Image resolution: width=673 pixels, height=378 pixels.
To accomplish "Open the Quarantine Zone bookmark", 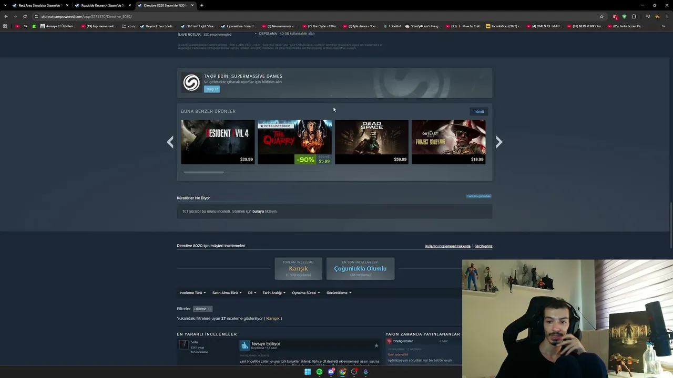I will point(239,26).
